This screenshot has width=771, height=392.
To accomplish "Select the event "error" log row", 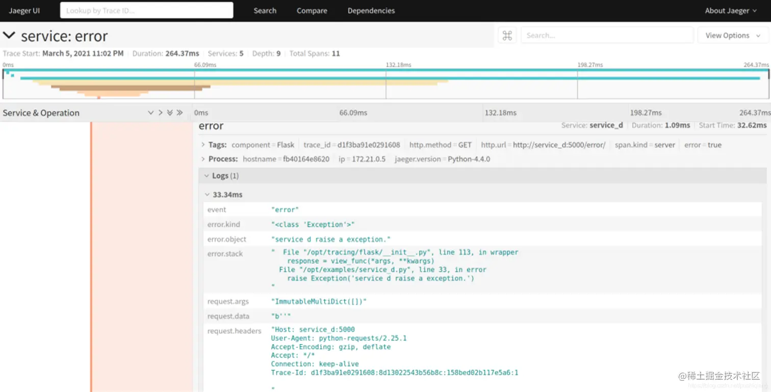I will click(482, 210).
